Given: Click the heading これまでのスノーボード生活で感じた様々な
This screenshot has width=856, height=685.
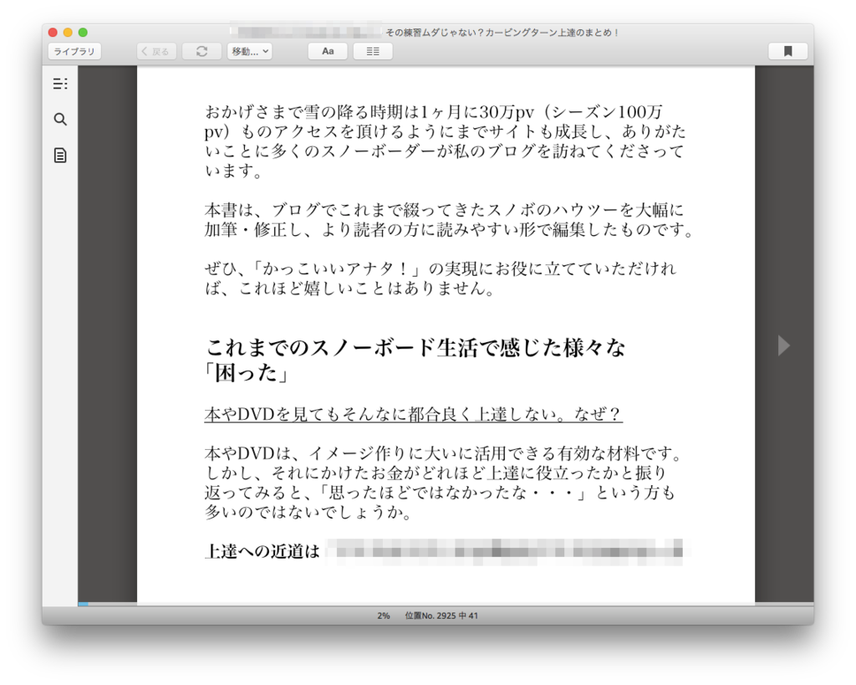Looking at the screenshot, I should [415, 347].
